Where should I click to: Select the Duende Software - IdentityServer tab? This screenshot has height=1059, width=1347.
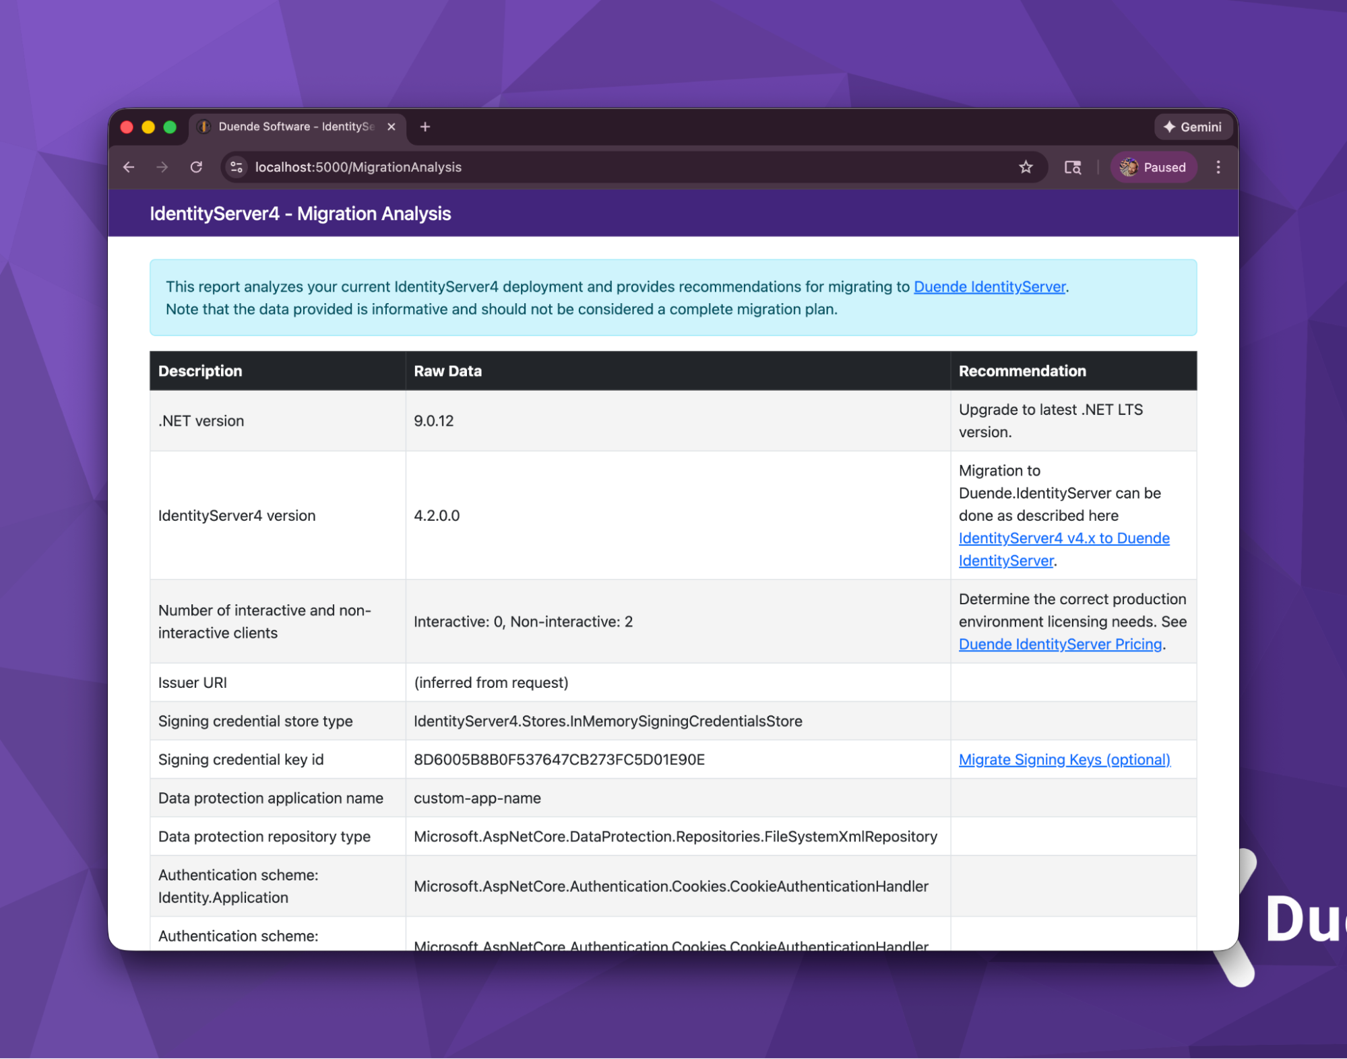[x=290, y=126]
